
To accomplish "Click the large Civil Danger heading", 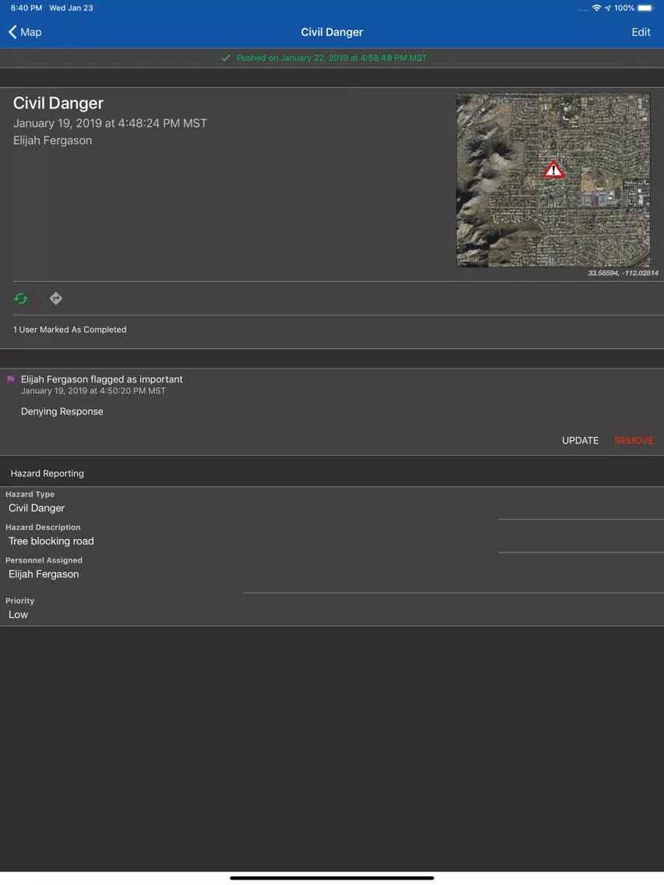I will 58,104.
